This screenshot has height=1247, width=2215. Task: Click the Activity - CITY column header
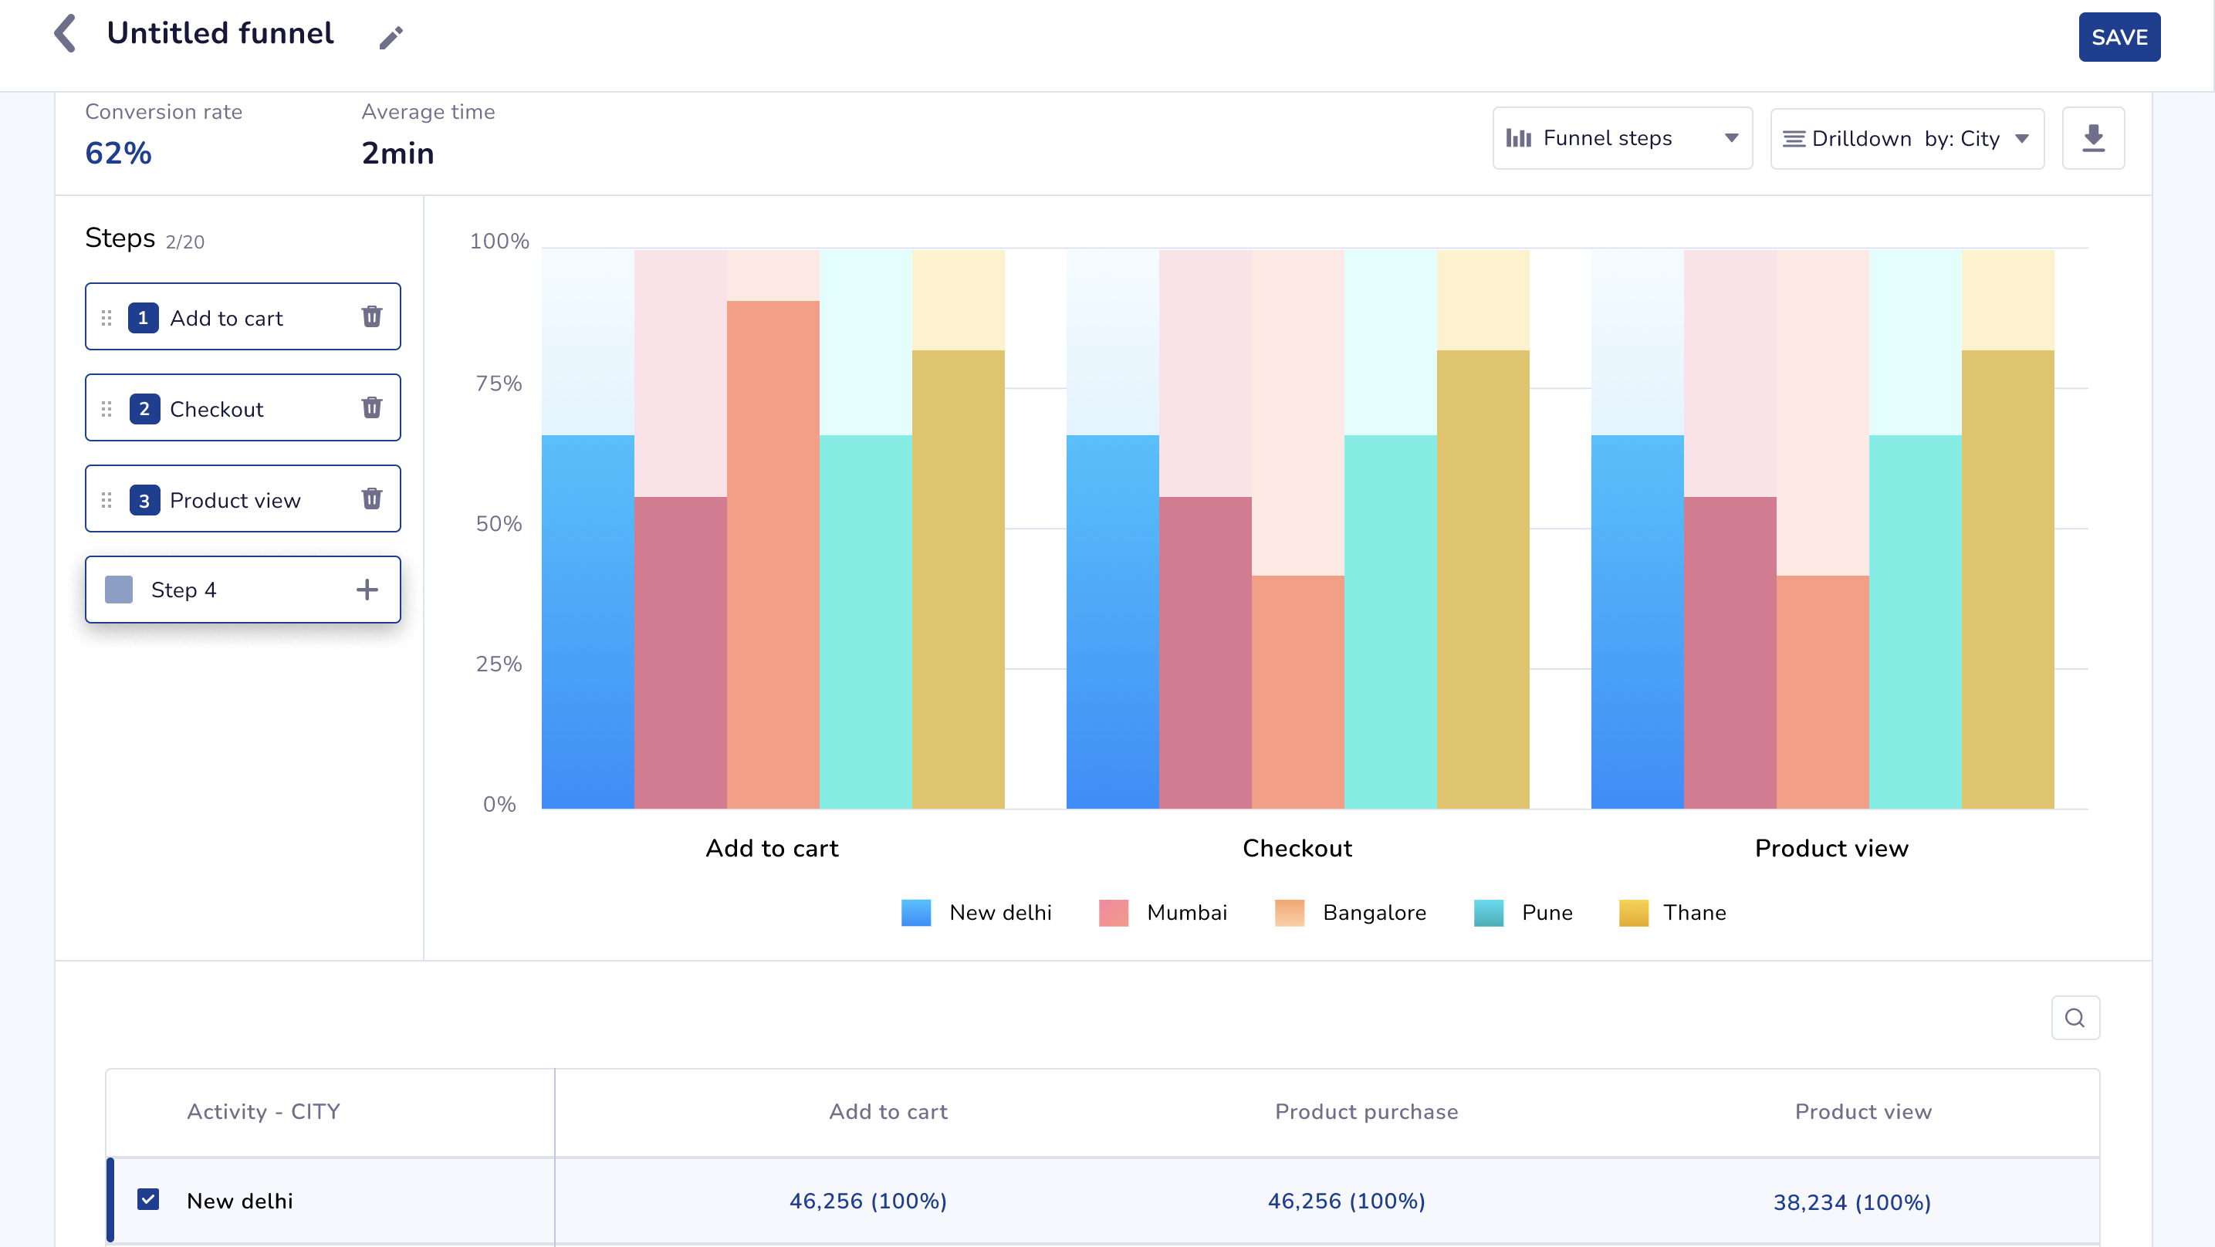pyautogui.click(x=263, y=1112)
